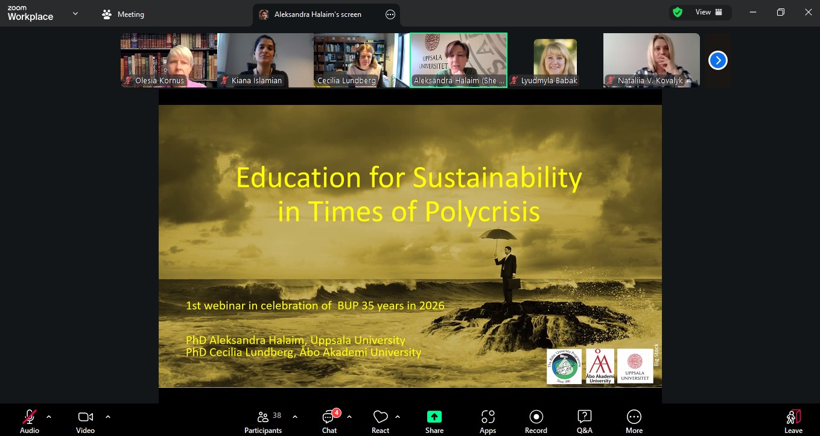This screenshot has height=436, width=820.
Task: Open the Q&A panel
Action: [584, 421]
